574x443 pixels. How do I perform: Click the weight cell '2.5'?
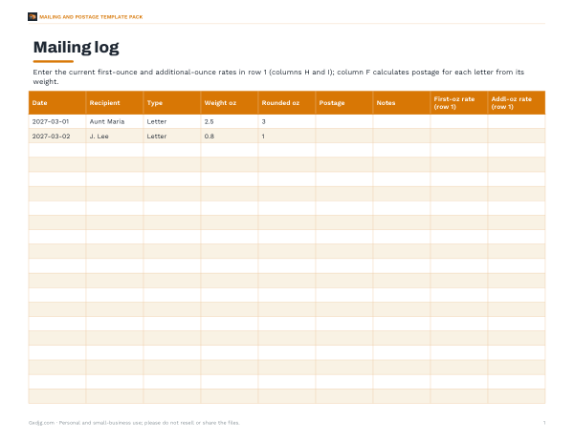230,121
